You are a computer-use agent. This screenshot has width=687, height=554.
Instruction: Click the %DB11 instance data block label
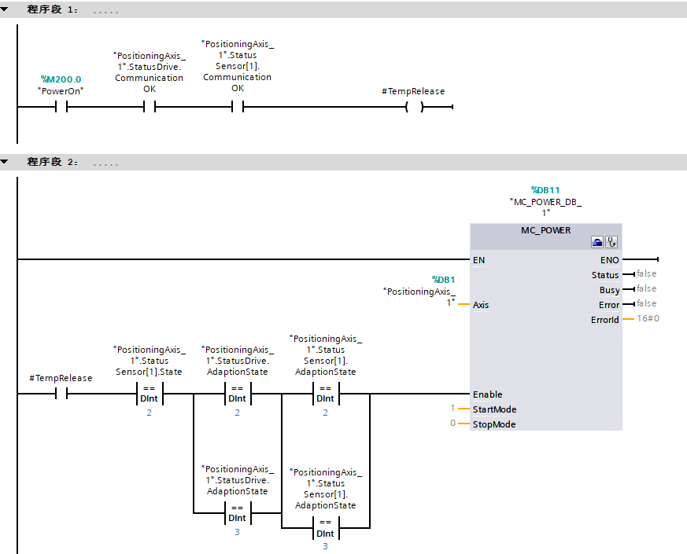pyautogui.click(x=545, y=189)
